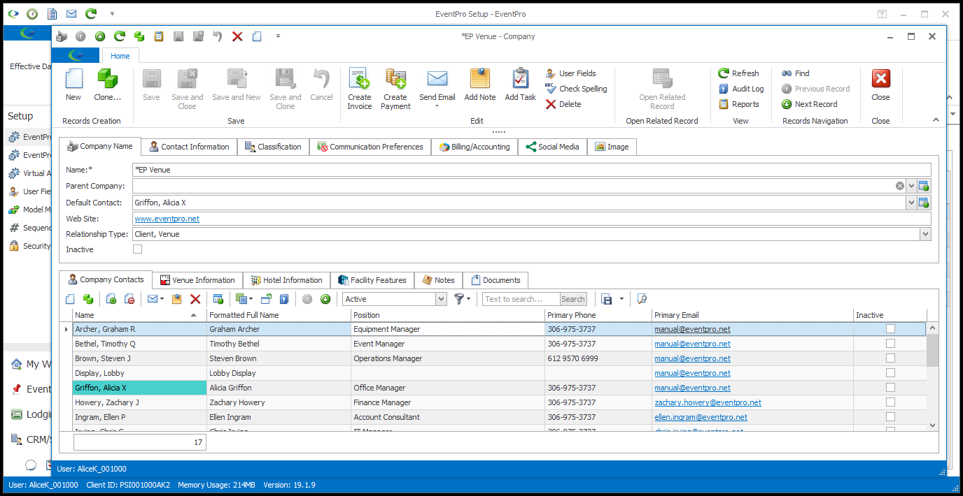Image resolution: width=963 pixels, height=496 pixels.
Task: Open the zachary.howery@eventpro.net email link
Action: (708, 402)
